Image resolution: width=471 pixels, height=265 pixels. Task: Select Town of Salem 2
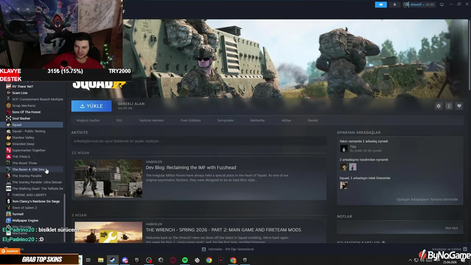24,208
